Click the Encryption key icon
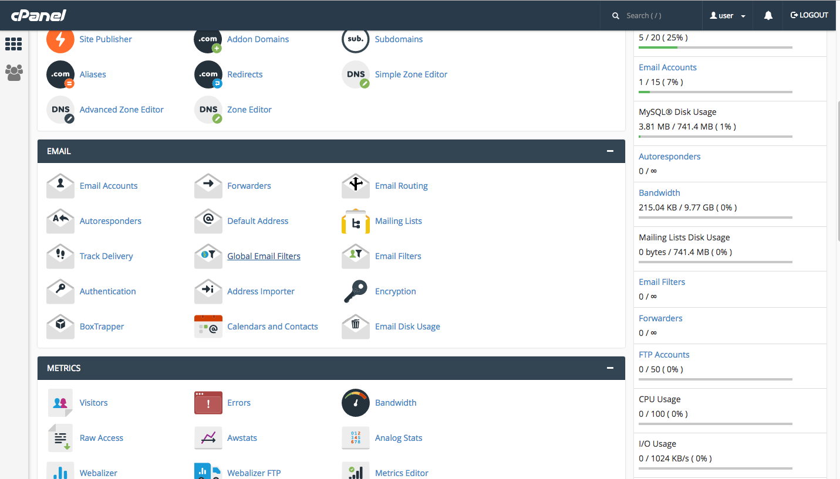Screen dimensions: 840x479 tap(355, 291)
